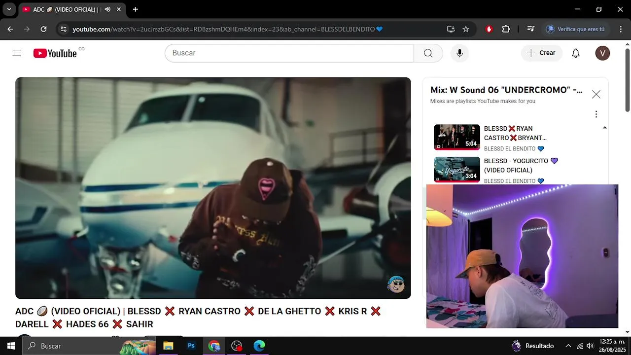Click the video title ADC (VIDEO OFICIAL)

(x=198, y=318)
